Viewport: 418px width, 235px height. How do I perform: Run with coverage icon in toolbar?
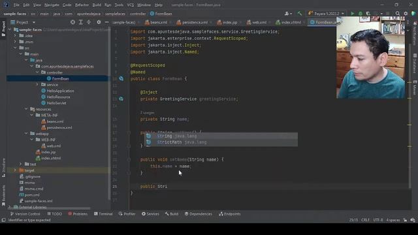point(368,13)
